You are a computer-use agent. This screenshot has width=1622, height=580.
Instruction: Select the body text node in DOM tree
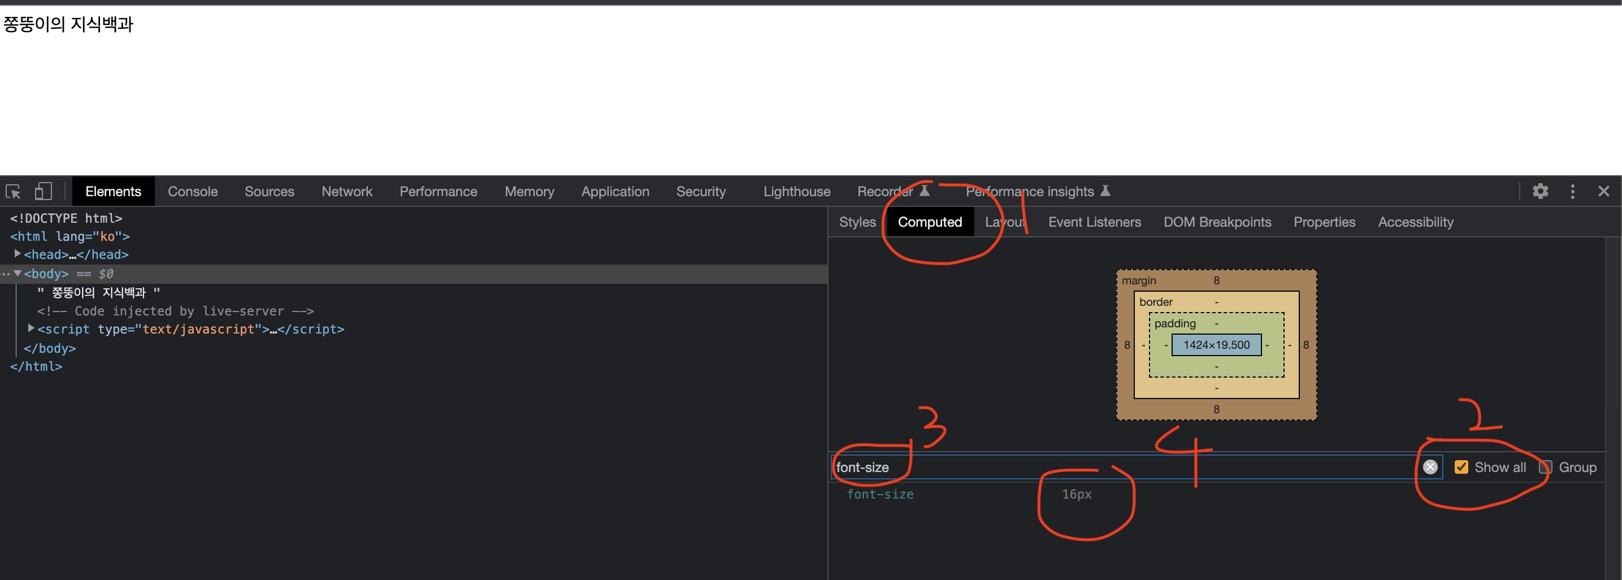click(98, 292)
